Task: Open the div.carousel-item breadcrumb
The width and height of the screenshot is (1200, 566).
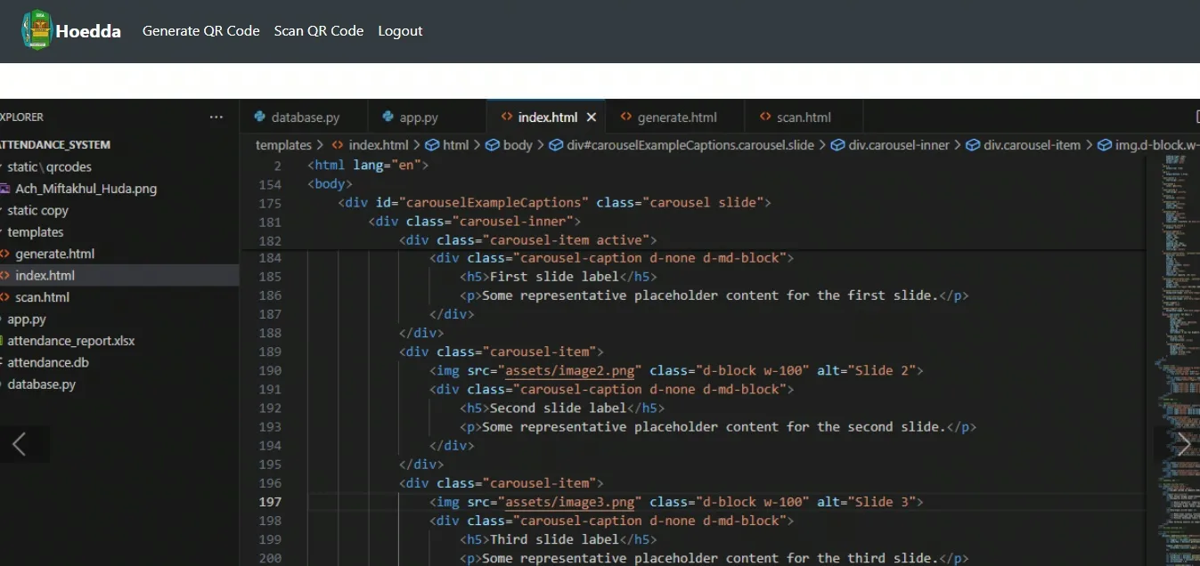Action: click(x=1032, y=145)
